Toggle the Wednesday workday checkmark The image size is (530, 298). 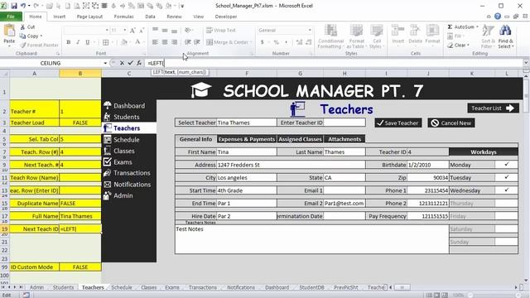point(506,190)
